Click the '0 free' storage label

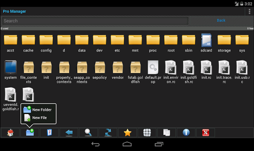pos(250,28)
